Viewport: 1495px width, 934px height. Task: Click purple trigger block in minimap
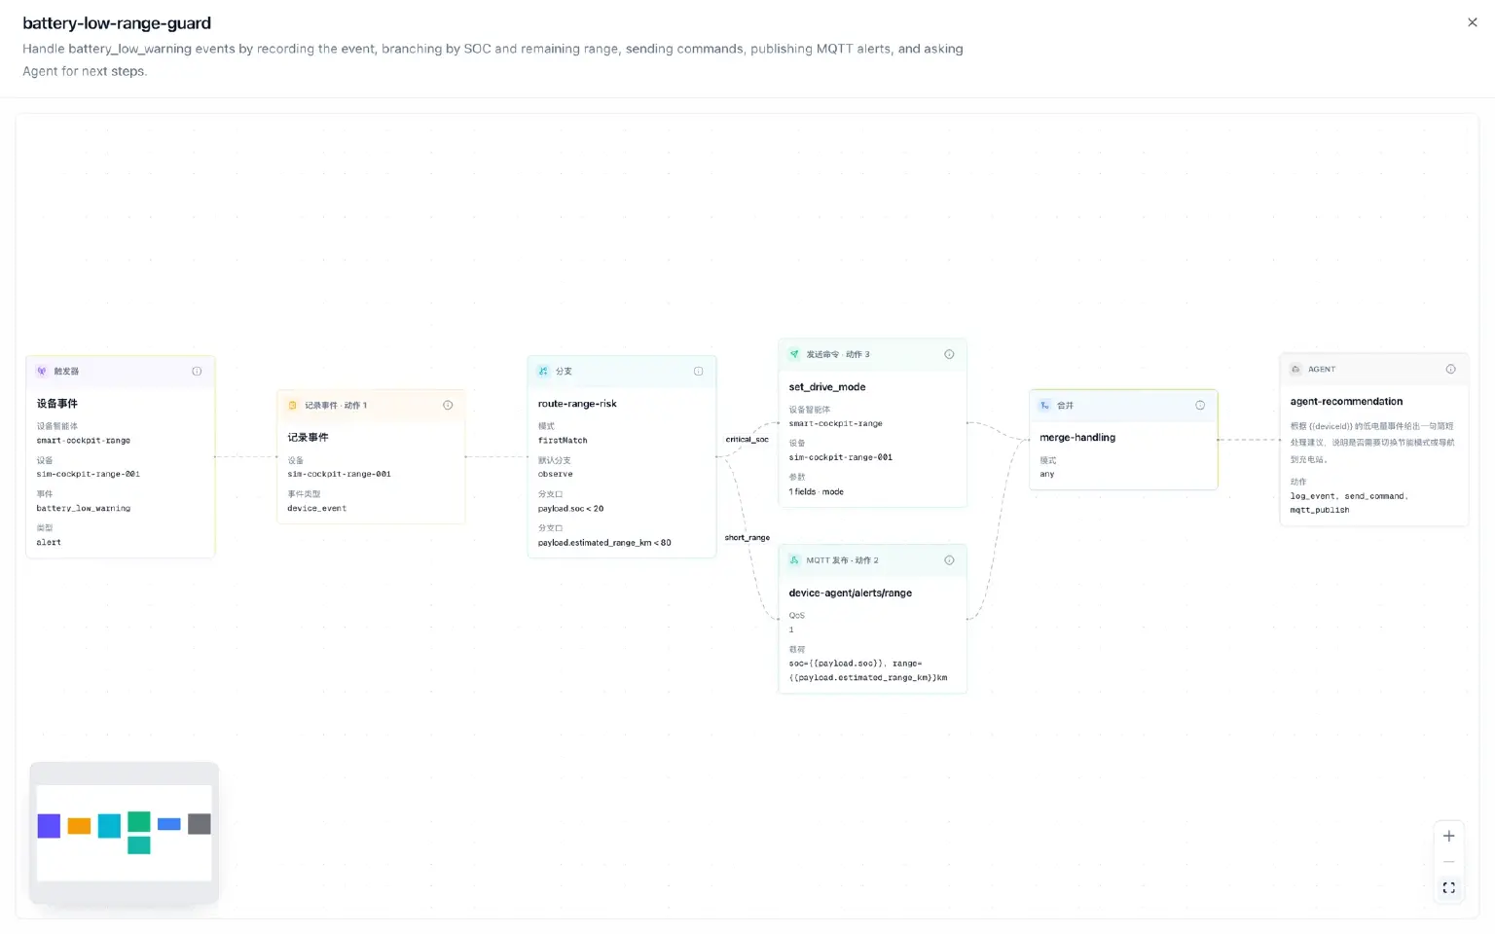click(49, 826)
